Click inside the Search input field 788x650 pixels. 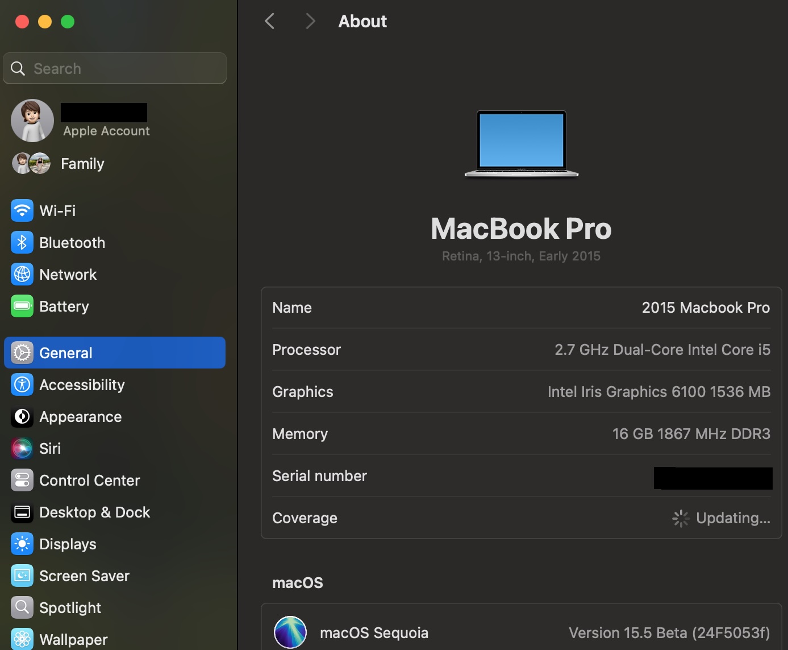tap(115, 68)
